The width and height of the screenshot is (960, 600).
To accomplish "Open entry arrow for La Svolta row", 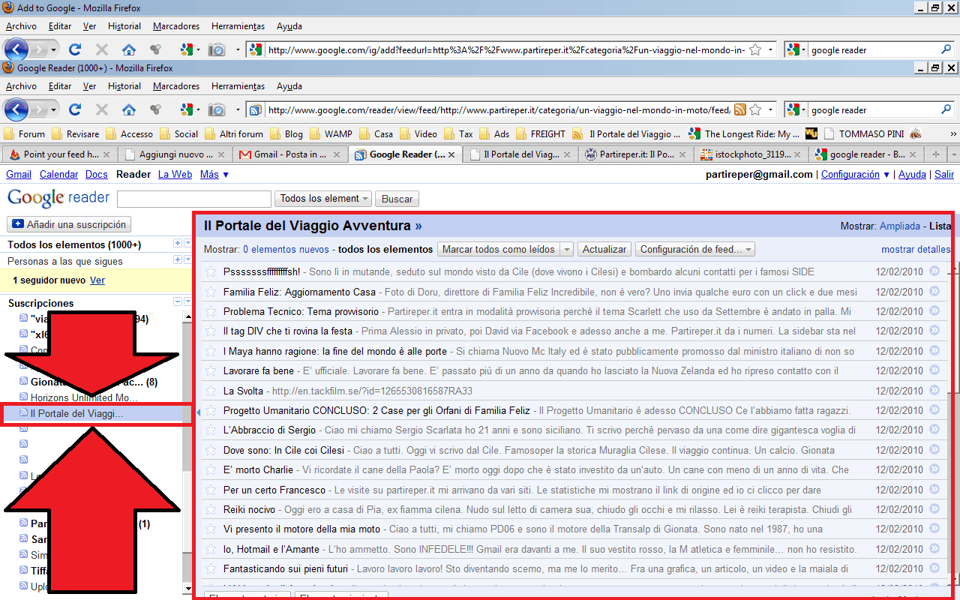I will click(934, 391).
